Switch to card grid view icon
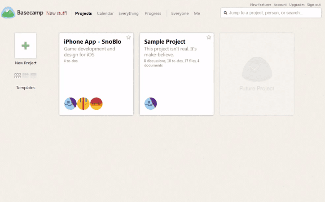The image size is (325, 202). (18, 76)
